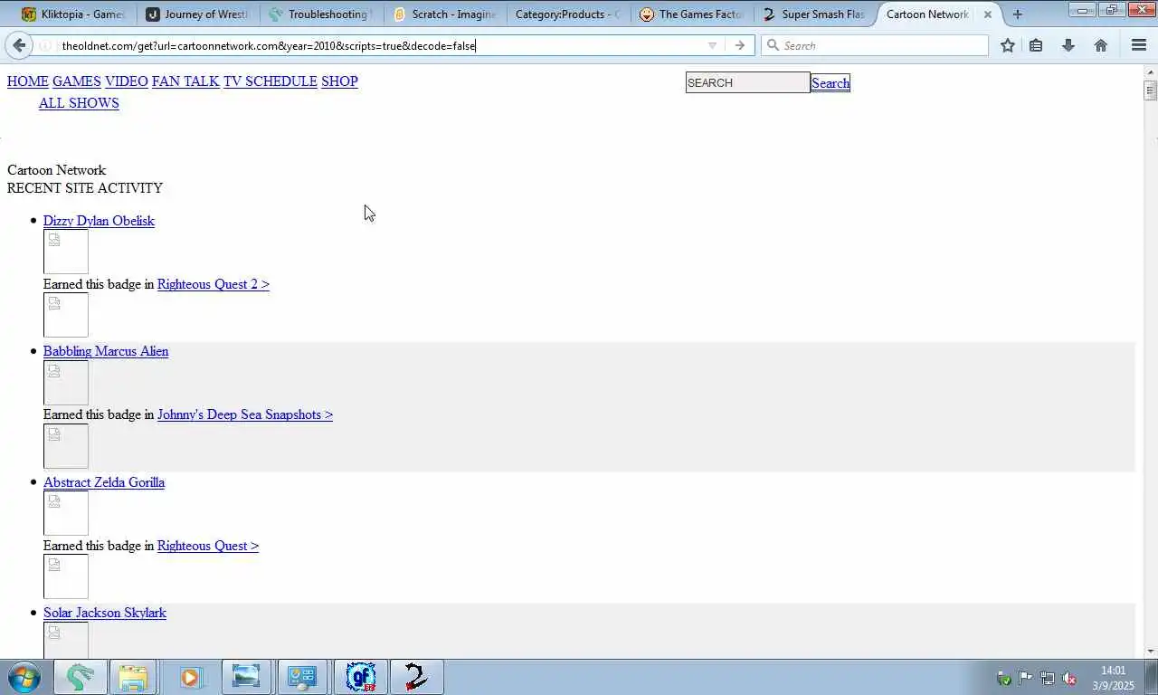Click the page Search link button
The width and height of the screenshot is (1158, 695).
(831, 83)
